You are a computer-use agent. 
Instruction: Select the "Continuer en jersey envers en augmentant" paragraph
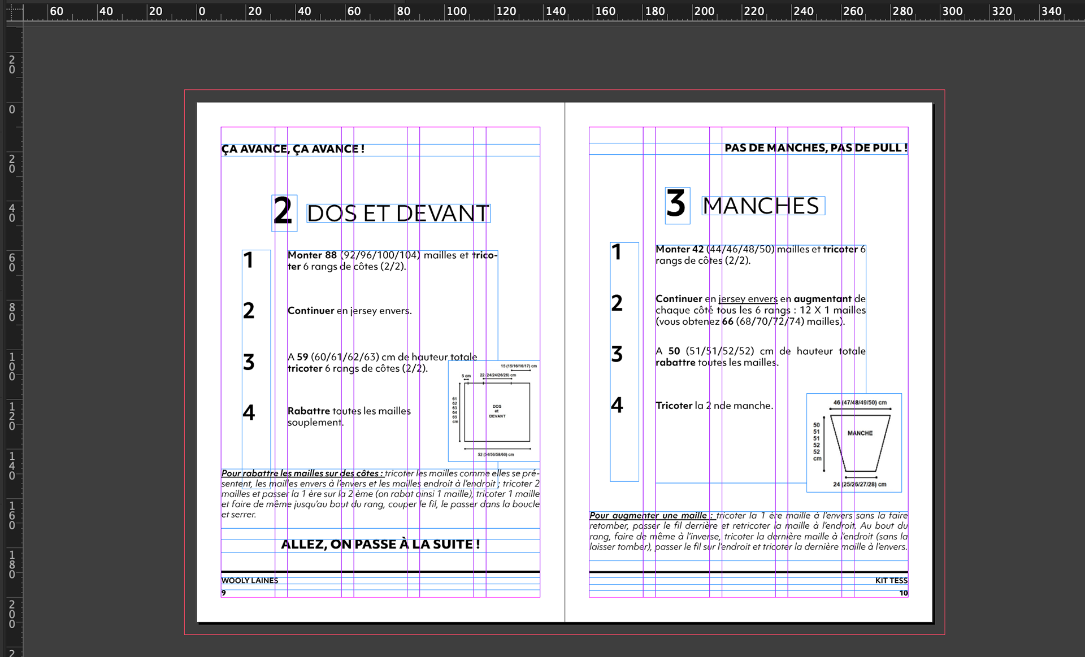coord(761,310)
